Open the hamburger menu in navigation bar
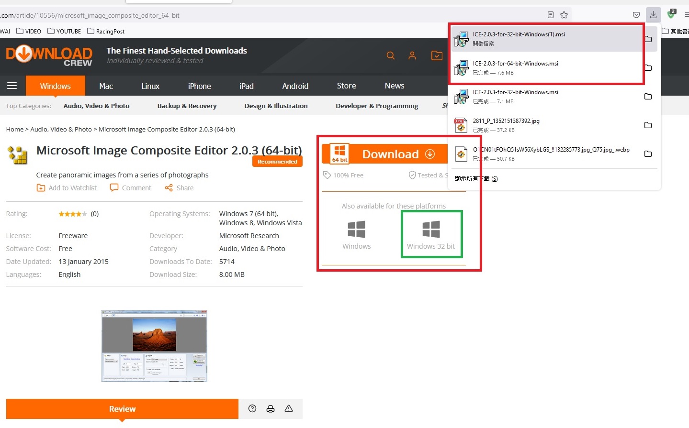 click(x=12, y=86)
